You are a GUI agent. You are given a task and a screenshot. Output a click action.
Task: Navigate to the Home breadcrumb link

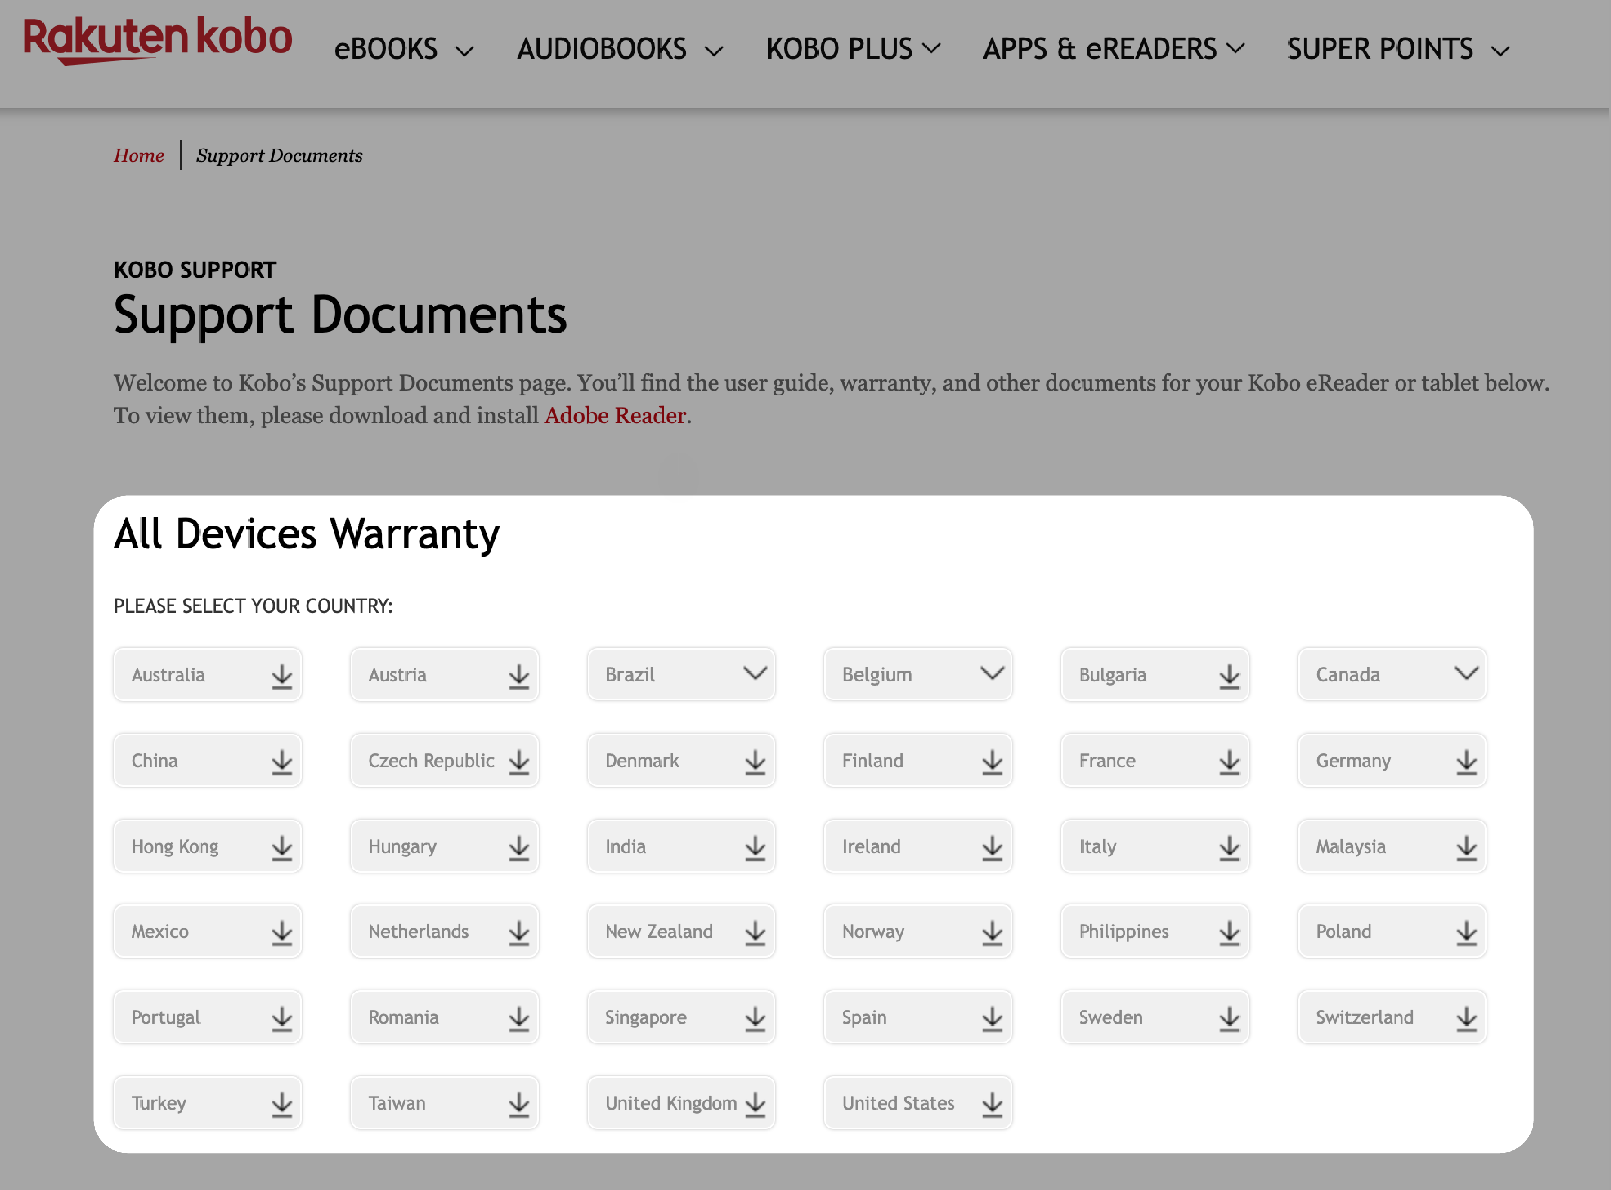click(138, 155)
